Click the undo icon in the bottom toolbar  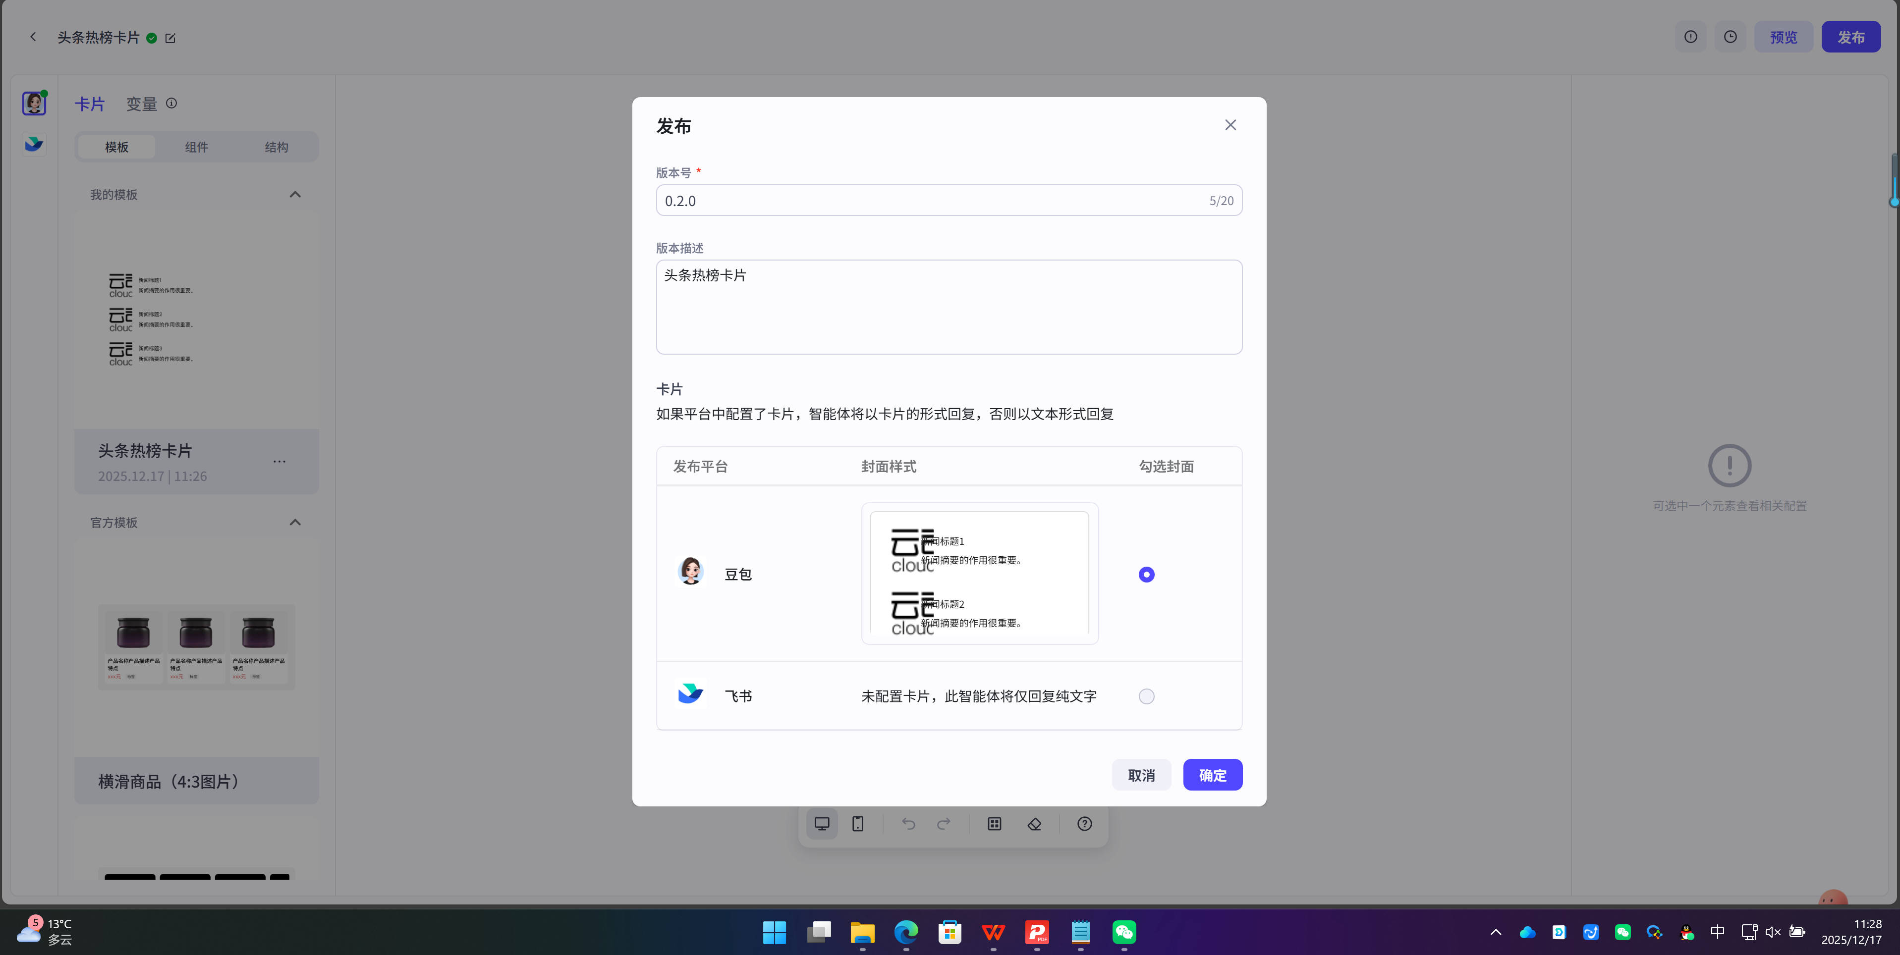point(908,824)
